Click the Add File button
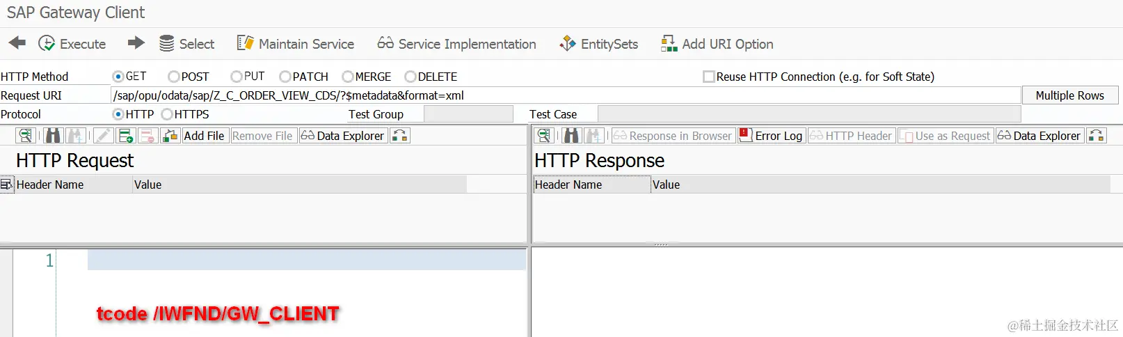The width and height of the screenshot is (1123, 337). [204, 136]
